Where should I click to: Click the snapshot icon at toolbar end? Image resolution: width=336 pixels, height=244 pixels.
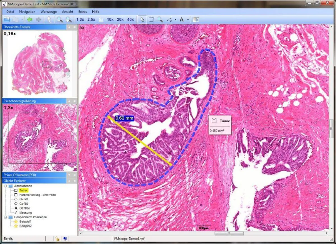point(196,20)
